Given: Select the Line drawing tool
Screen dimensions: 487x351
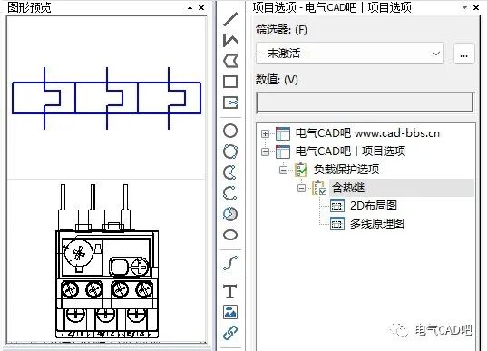Looking at the screenshot, I should (230, 19).
